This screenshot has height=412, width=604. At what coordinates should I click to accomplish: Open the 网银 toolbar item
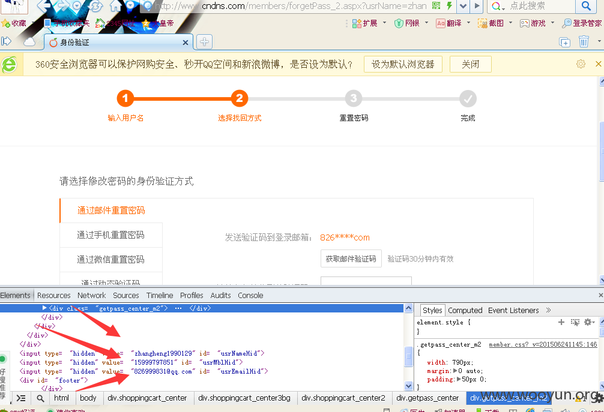(x=407, y=23)
